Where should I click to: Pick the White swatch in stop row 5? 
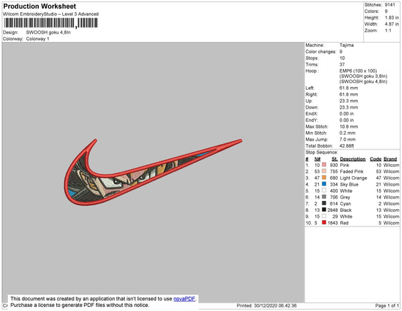point(324,190)
